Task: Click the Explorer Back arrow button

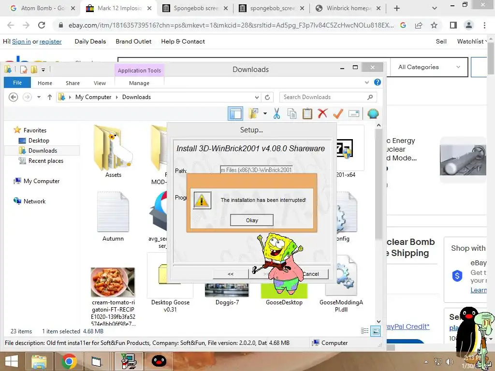Action: [13, 97]
